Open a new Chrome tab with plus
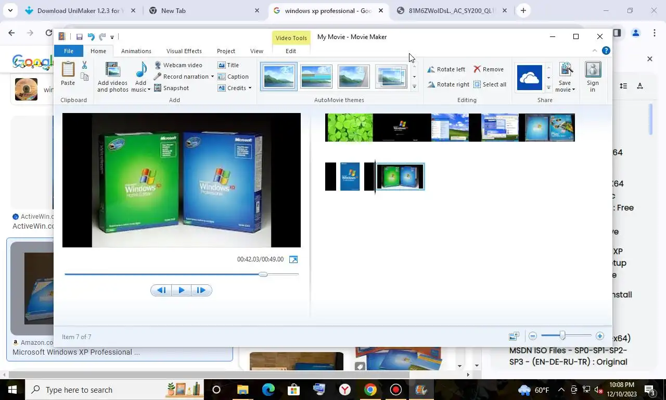The image size is (666, 400). [x=523, y=10]
